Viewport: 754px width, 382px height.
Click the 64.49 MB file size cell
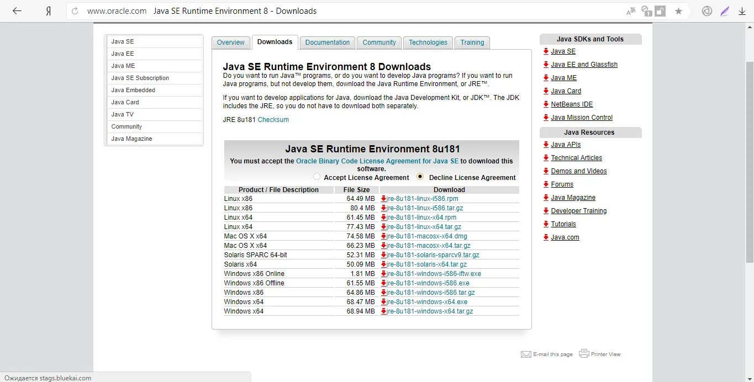356,199
